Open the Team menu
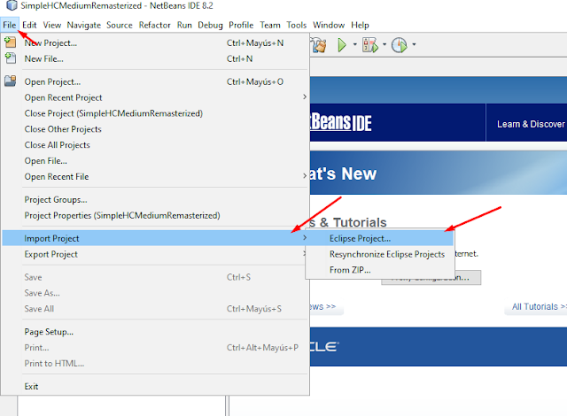Viewport: 567px width, 416px height. coord(270,25)
